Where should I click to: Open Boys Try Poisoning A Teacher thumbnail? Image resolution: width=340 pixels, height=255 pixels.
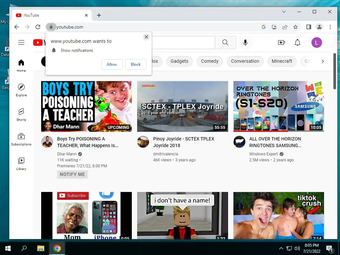(x=87, y=106)
